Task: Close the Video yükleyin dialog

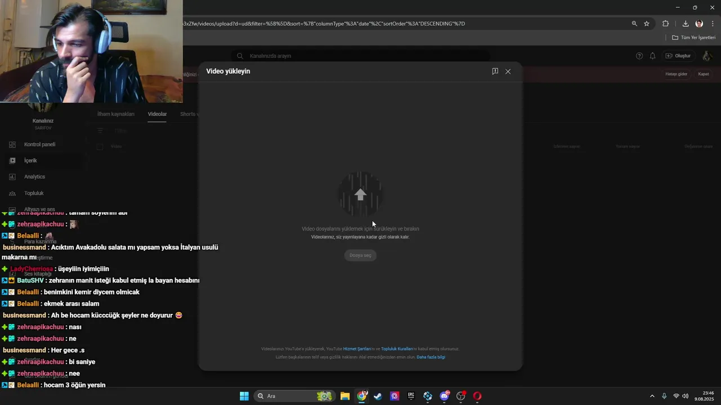Action: pyautogui.click(x=508, y=71)
